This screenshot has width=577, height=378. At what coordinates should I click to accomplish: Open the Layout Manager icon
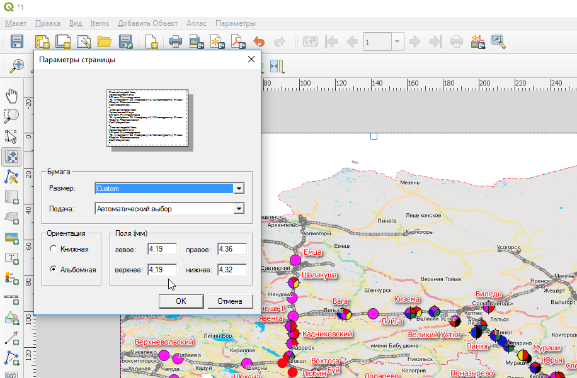(84, 42)
